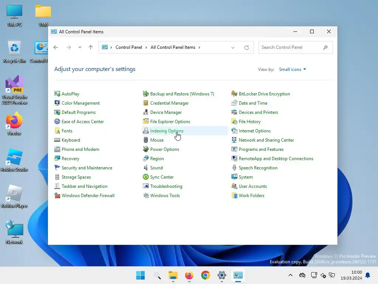Select the Recycle Bin desktop icon
The width and height of the screenshot is (378, 284).
[x=14, y=52]
